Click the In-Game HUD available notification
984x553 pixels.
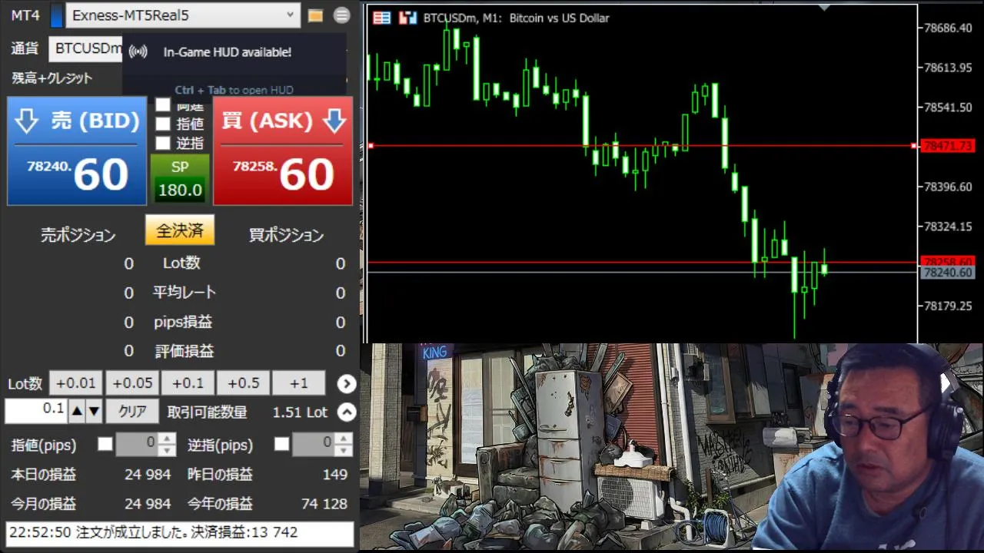click(234, 65)
